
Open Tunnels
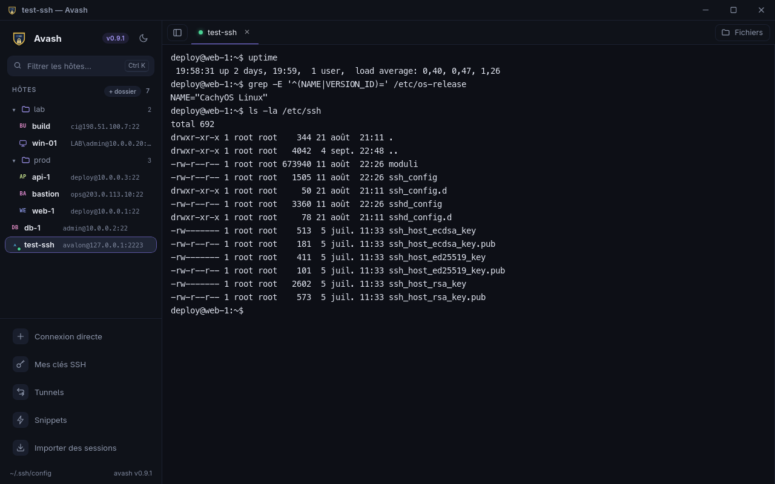point(81,392)
